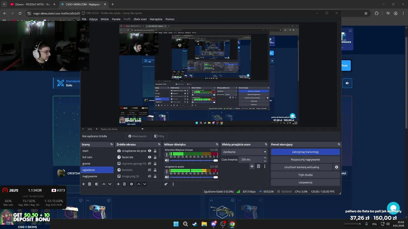Open virtual camera settings gear

pos(336,167)
